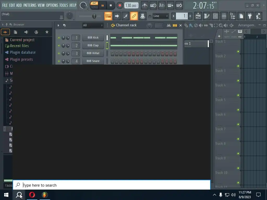Click the pause playback button

(102, 5)
